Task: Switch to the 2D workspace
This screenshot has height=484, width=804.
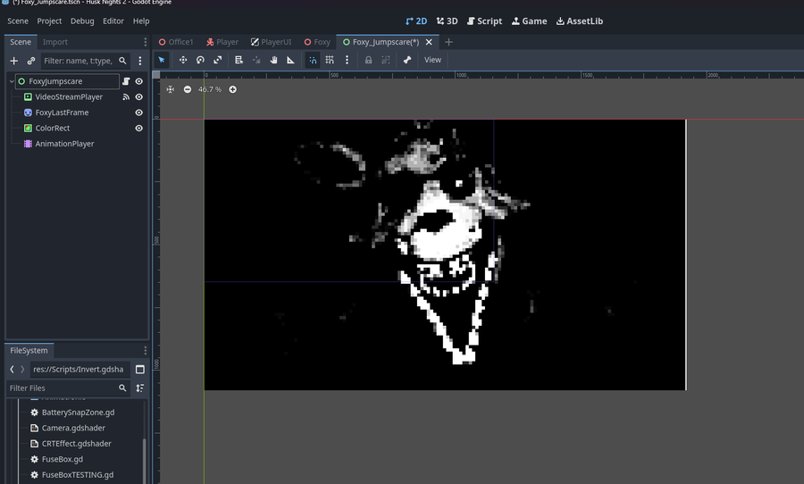Action: pos(415,21)
